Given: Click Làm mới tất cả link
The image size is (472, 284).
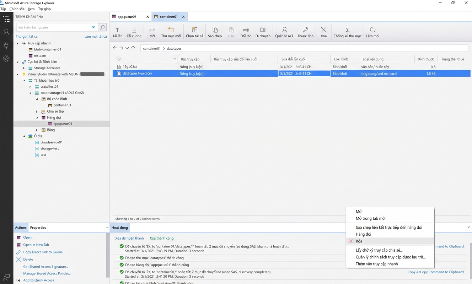Looking at the screenshot, I should click(x=96, y=37).
